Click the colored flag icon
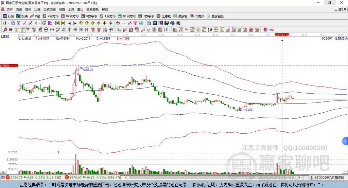This screenshot has height=188, width=348. [x=50, y=23]
